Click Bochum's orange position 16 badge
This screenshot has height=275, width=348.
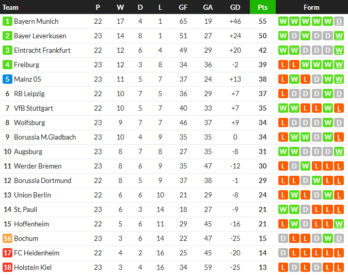pos(7,239)
